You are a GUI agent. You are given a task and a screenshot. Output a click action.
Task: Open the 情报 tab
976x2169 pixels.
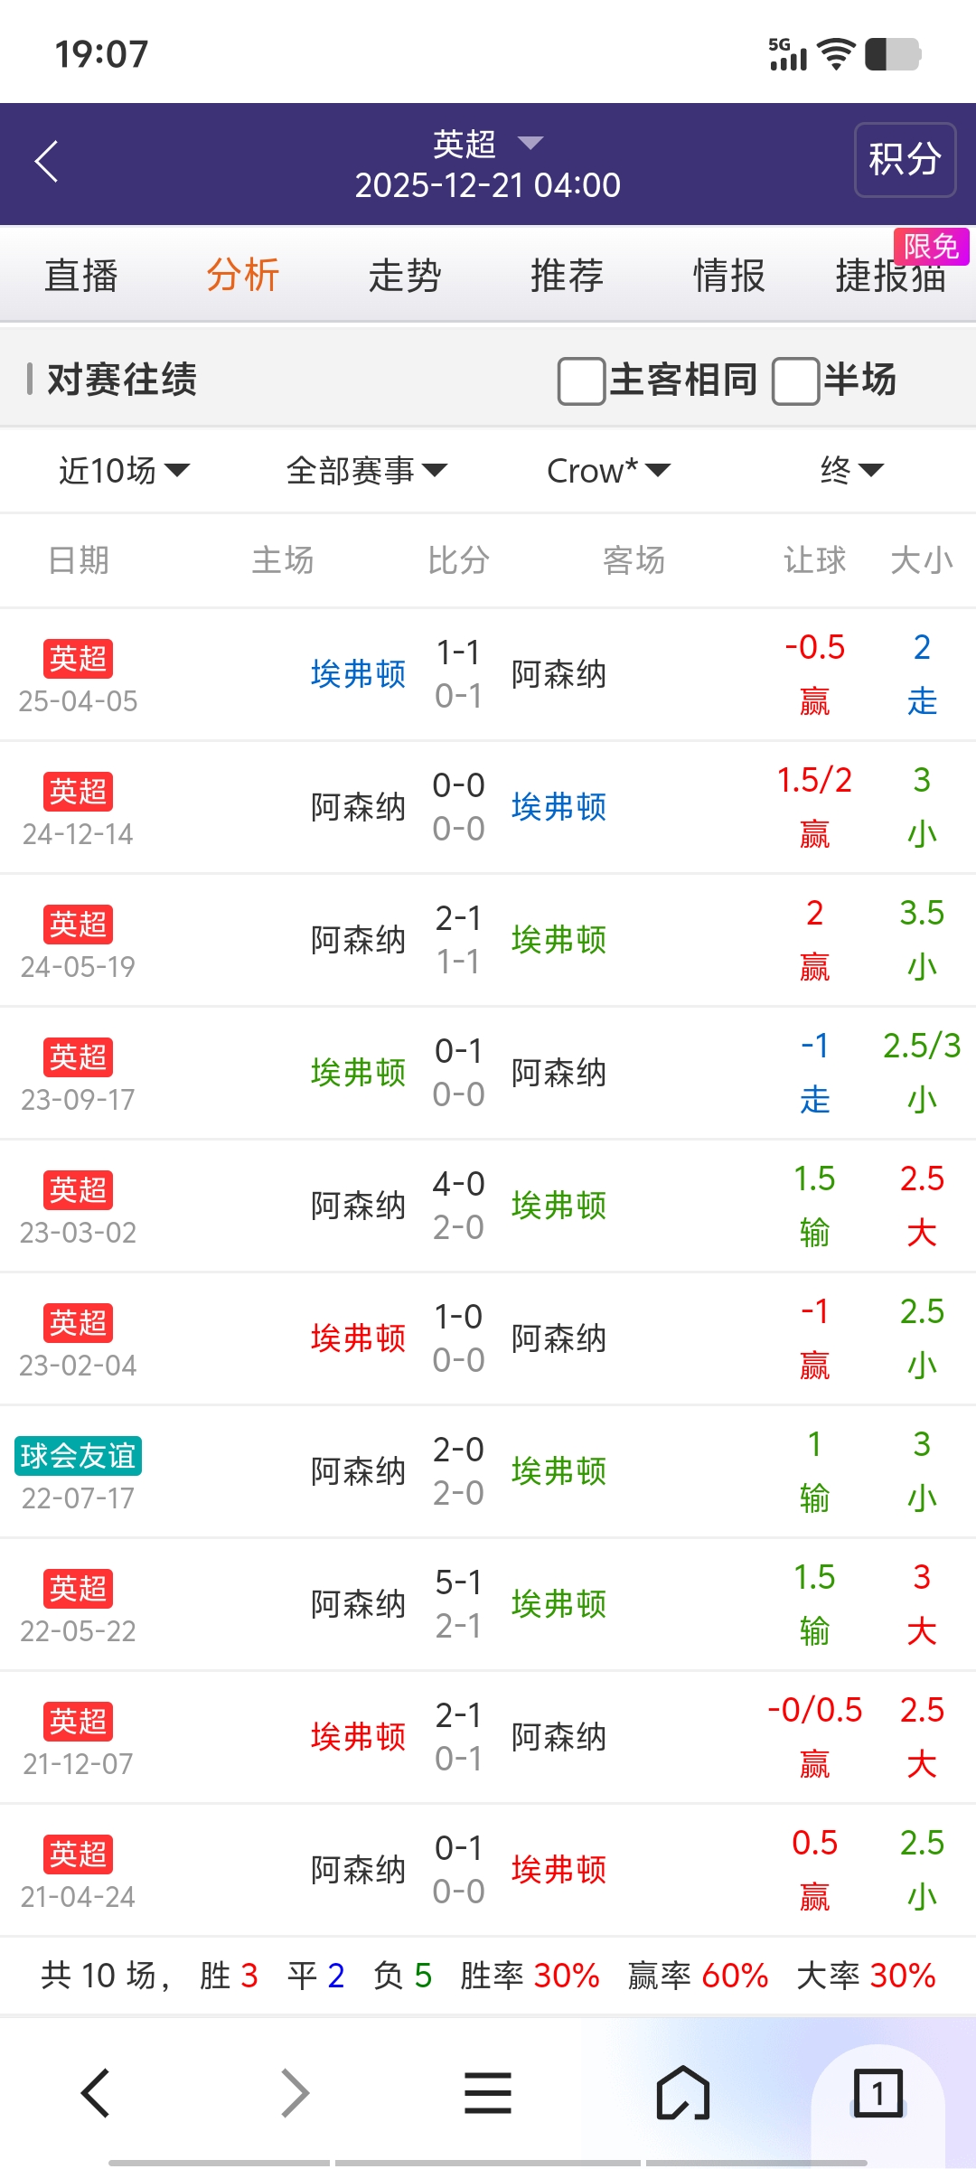tap(728, 276)
